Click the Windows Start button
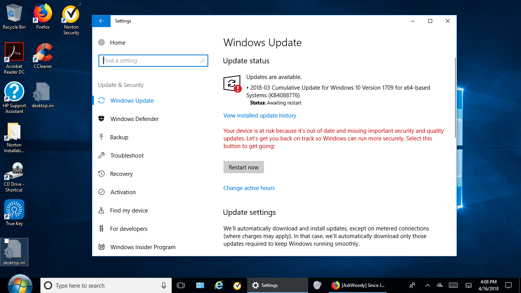Viewport: 521px width, 293px height. (20, 285)
